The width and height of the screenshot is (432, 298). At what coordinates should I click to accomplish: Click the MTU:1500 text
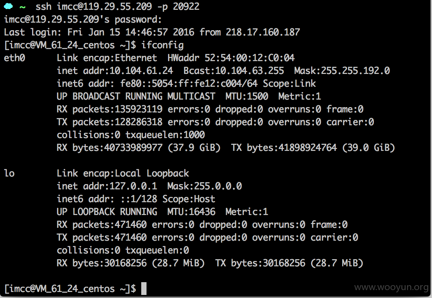click(247, 96)
